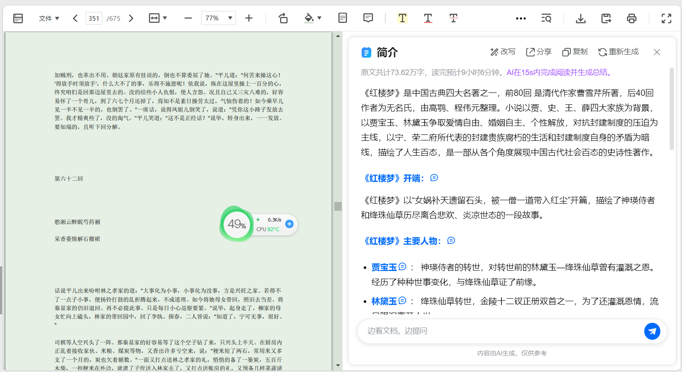
Task: Click the blue plus on CPU widget
Action: click(289, 224)
